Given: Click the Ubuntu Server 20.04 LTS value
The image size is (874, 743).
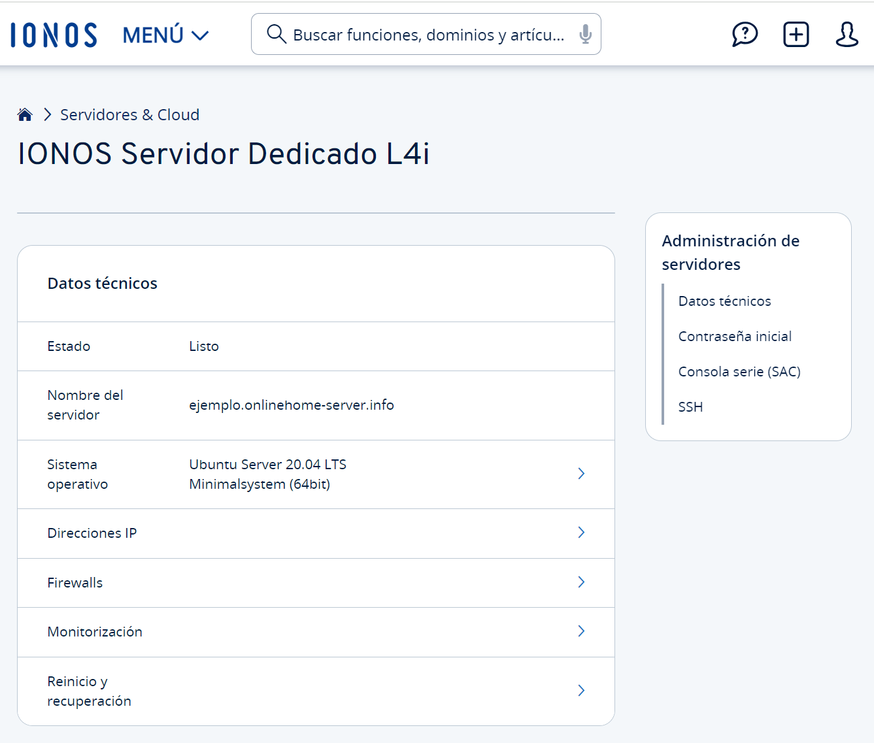Looking at the screenshot, I should click(x=267, y=474).
